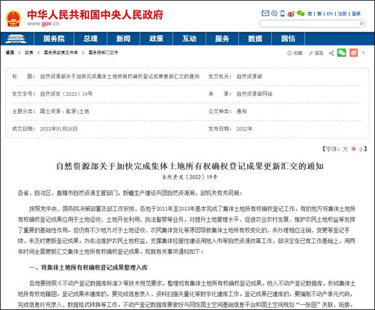Open the 政策 navigation tab
Image resolution: width=375 pixels, height=310 pixels.
pyautogui.click(x=156, y=38)
